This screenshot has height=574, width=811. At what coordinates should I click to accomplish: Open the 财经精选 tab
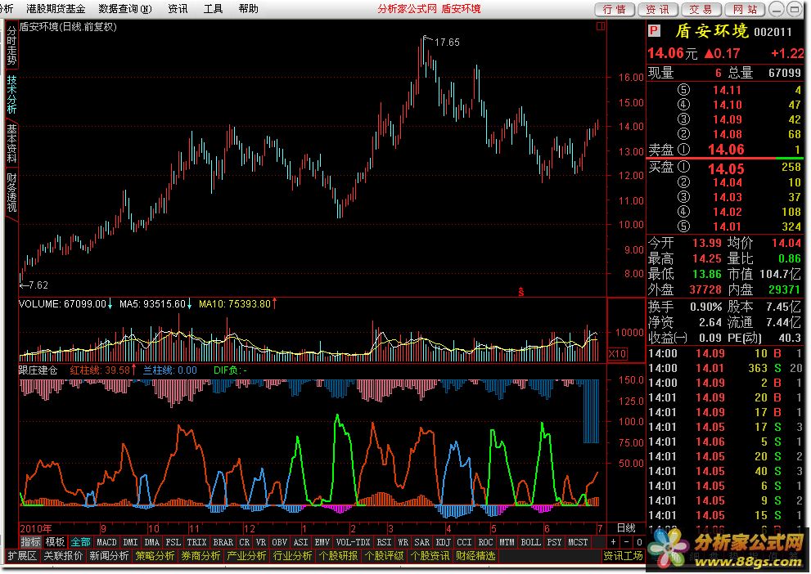tap(475, 556)
